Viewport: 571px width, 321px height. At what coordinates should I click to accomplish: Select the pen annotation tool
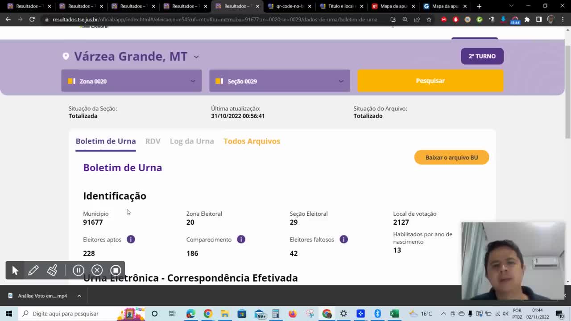click(x=33, y=270)
